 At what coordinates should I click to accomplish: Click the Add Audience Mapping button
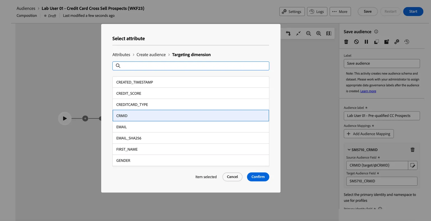click(369, 134)
